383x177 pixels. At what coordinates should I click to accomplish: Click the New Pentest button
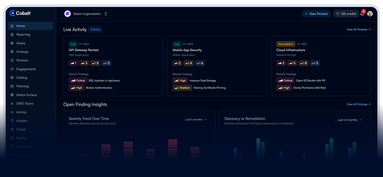click(x=316, y=14)
